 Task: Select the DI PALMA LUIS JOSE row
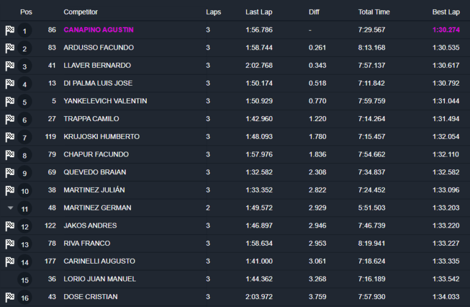click(98, 83)
